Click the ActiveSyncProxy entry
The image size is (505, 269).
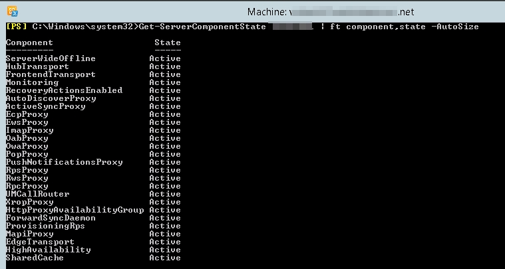click(45, 106)
